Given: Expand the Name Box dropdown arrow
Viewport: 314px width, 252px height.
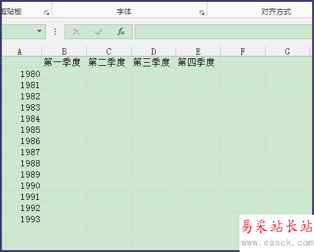Looking at the screenshot, I should pos(39,31).
